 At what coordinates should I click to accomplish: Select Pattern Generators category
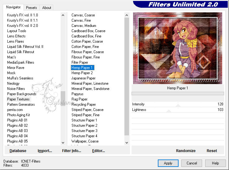click(21, 104)
